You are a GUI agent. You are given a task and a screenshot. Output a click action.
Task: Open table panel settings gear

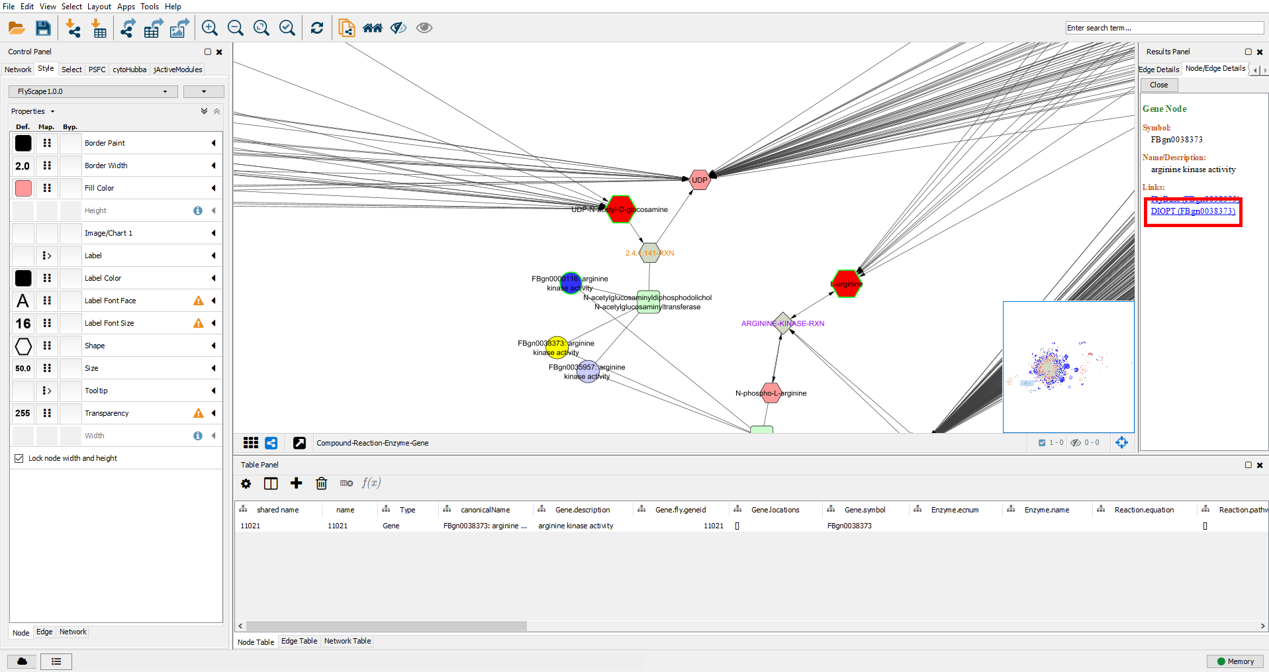[246, 483]
